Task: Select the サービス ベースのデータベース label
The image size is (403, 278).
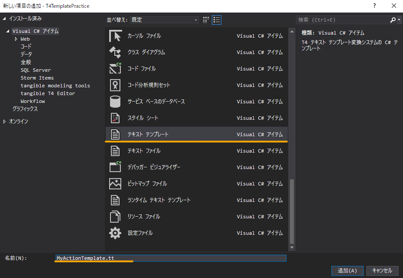Action: click(156, 102)
